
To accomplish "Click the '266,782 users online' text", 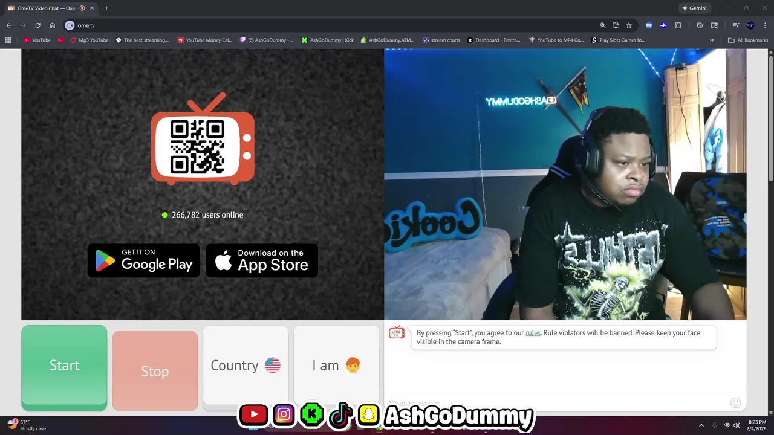I will [x=207, y=214].
